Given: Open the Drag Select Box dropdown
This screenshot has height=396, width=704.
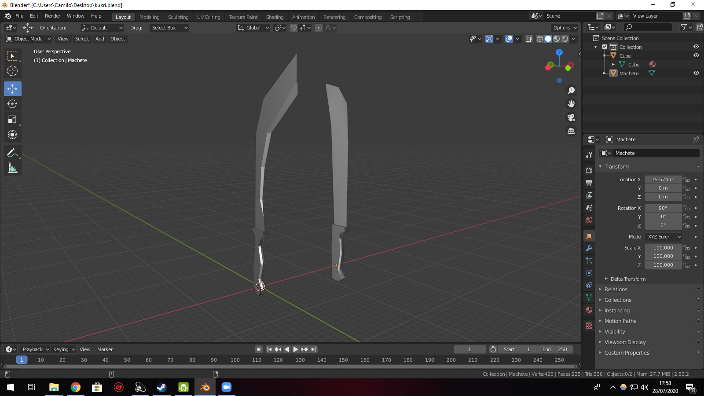Looking at the screenshot, I should tap(169, 28).
